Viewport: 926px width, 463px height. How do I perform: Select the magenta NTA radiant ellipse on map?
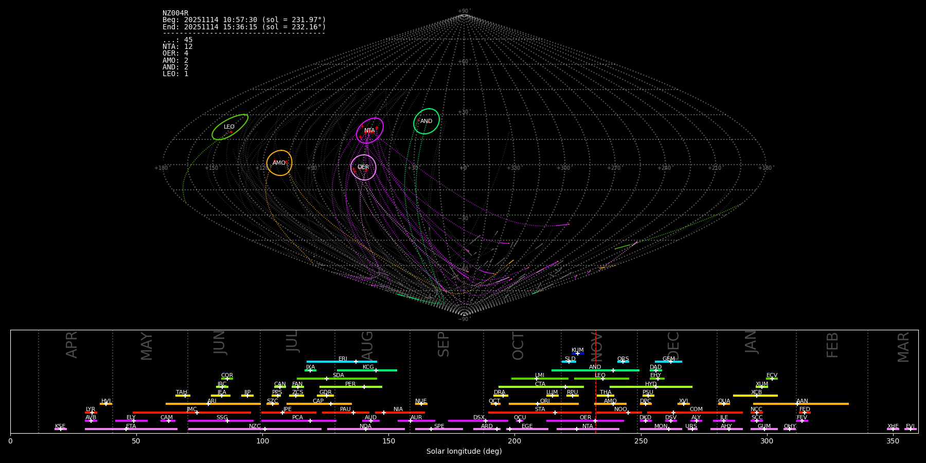pos(369,131)
